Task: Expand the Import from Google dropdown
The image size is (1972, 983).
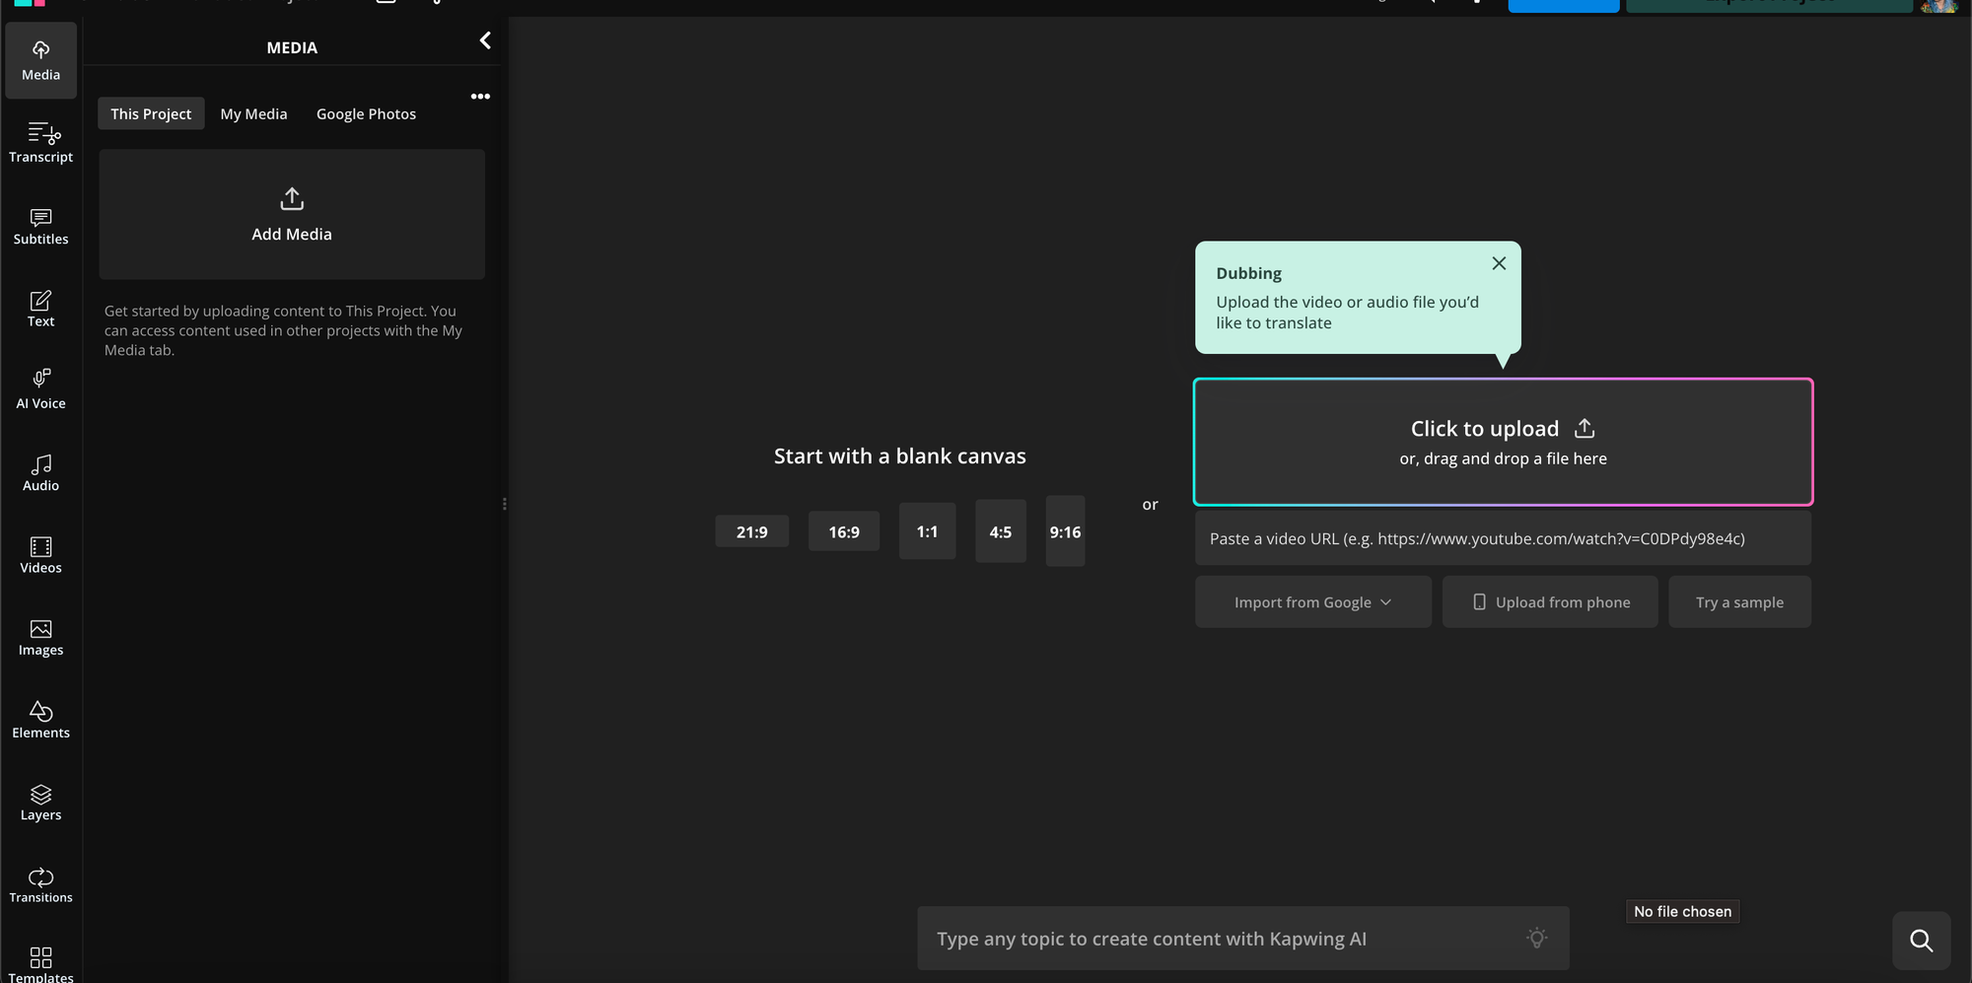Action: 1312,601
